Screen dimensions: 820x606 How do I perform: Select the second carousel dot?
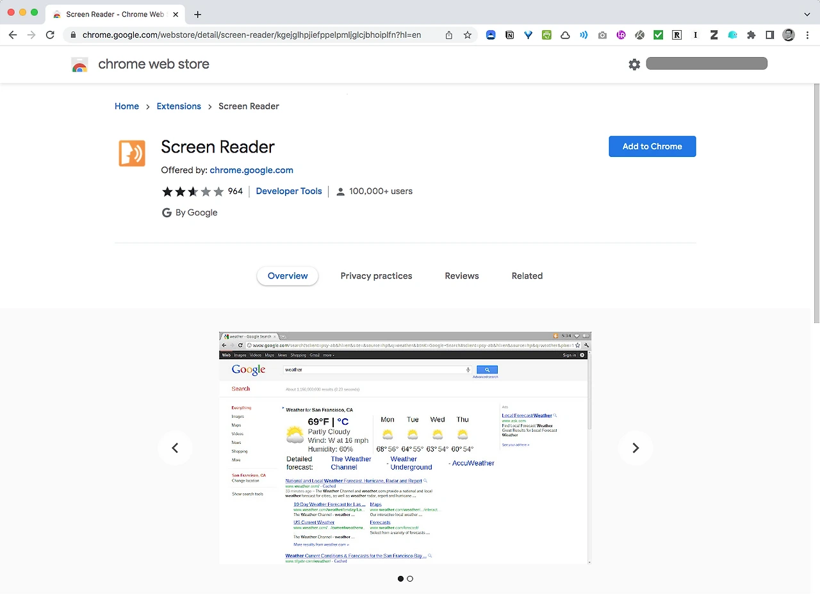[410, 578]
